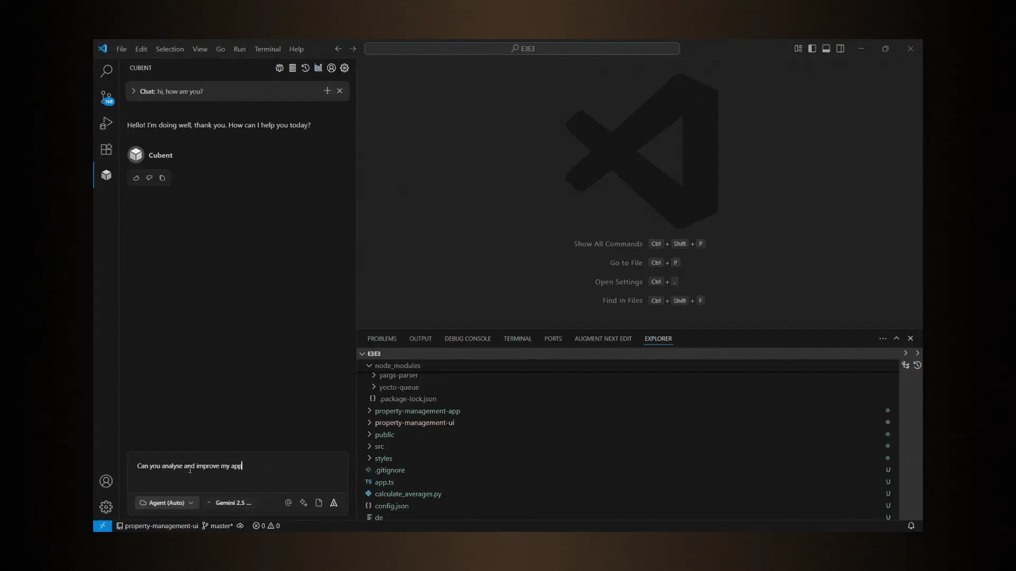Screen dimensions: 1016x571
Task: Click the Cubent robot/agents icon in the panel header
Action: [279, 68]
